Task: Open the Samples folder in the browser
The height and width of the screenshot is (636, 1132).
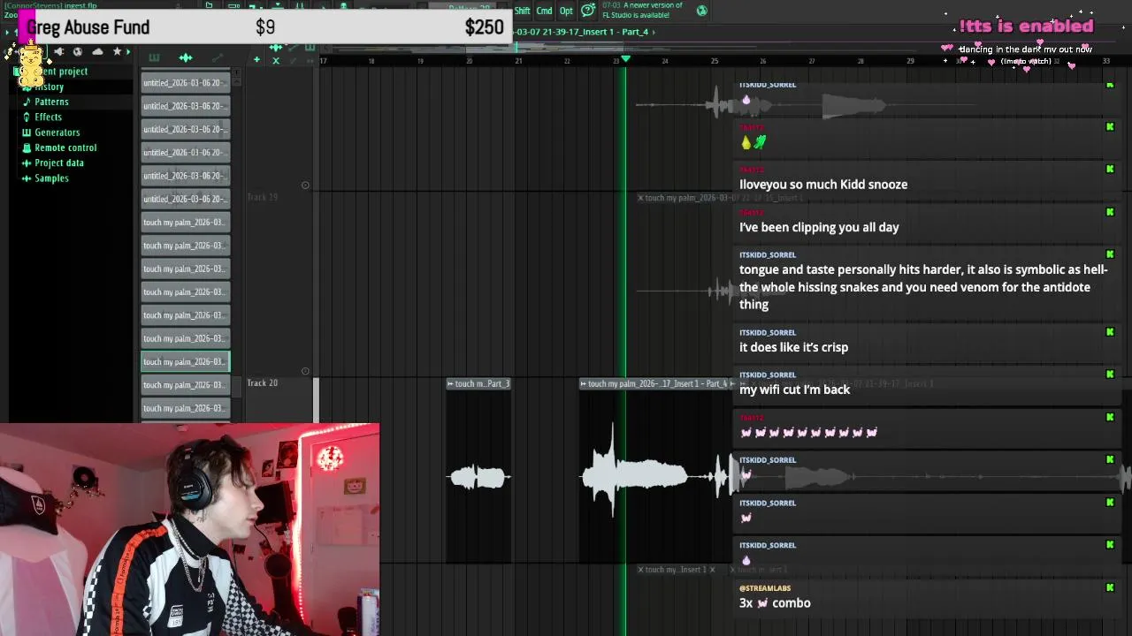Action: point(51,178)
